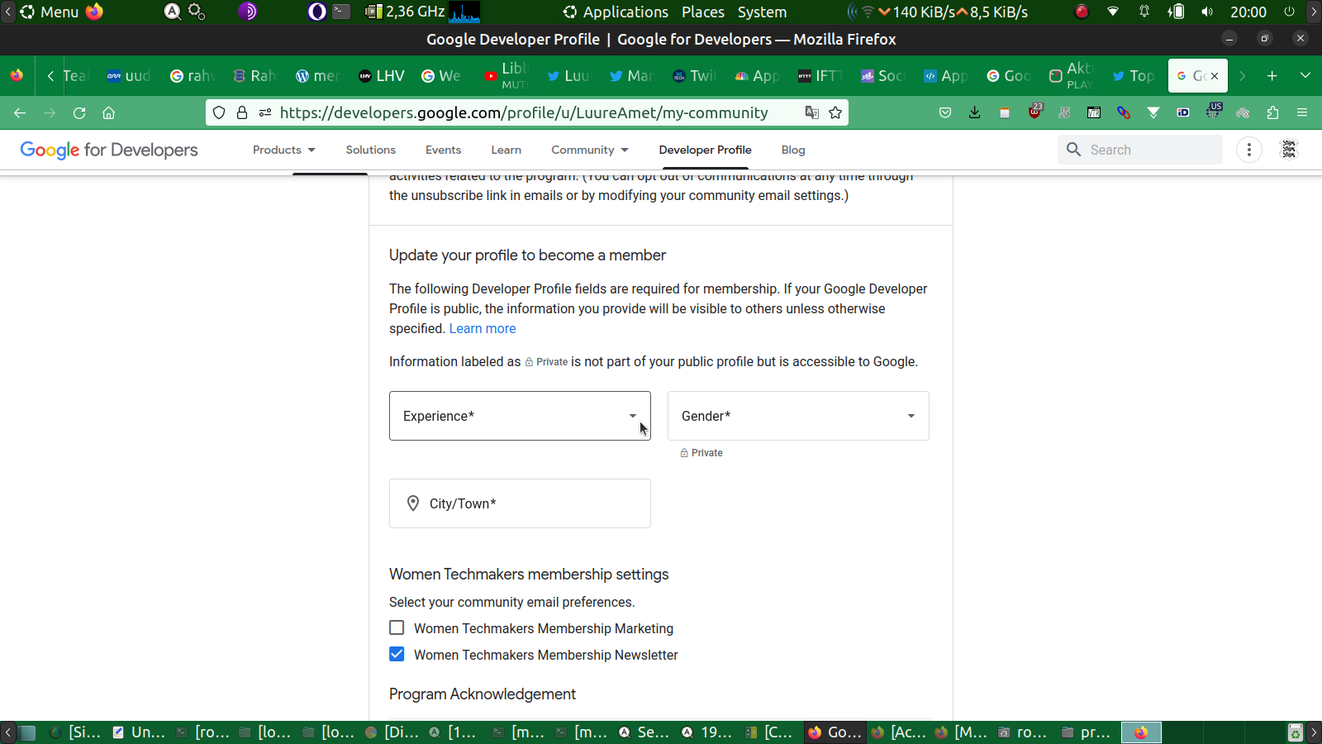Open a new browser tab
This screenshot has width=1322, height=744.
[1272, 76]
